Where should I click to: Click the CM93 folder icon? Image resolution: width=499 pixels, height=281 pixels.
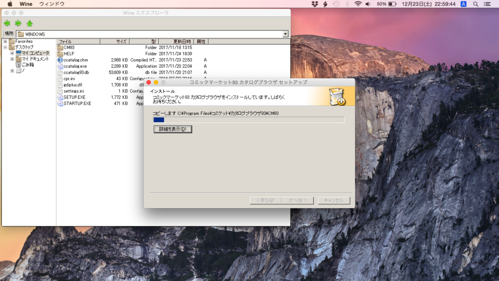tap(60, 47)
